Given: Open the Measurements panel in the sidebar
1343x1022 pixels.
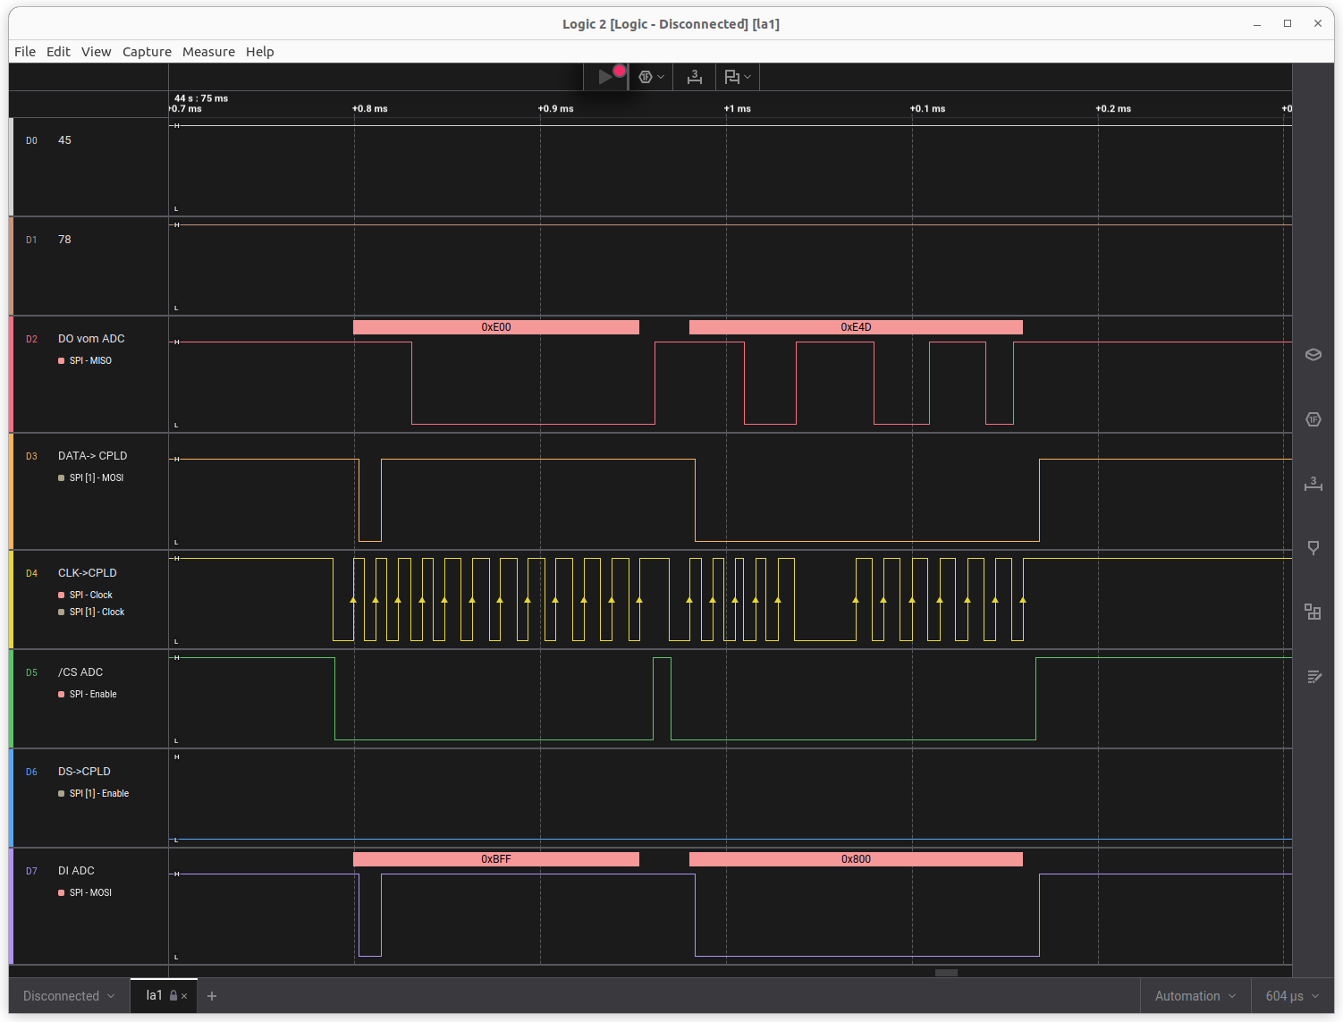Looking at the screenshot, I should coord(1313,484).
